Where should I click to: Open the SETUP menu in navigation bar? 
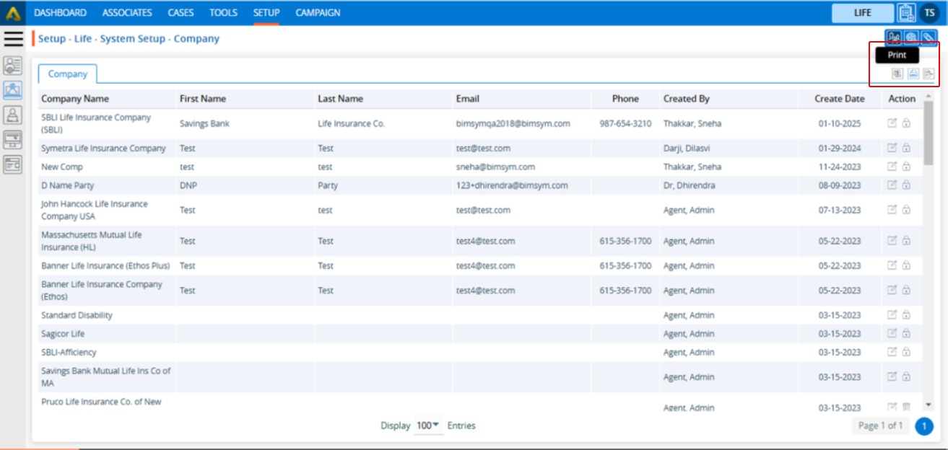click(x=266, y=13)
